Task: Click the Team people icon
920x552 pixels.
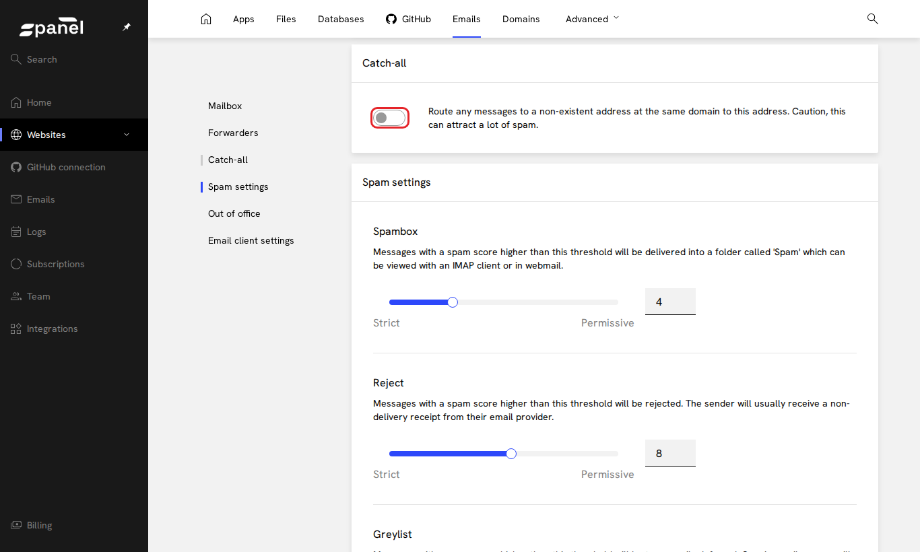Action: [x=16, y=296]
